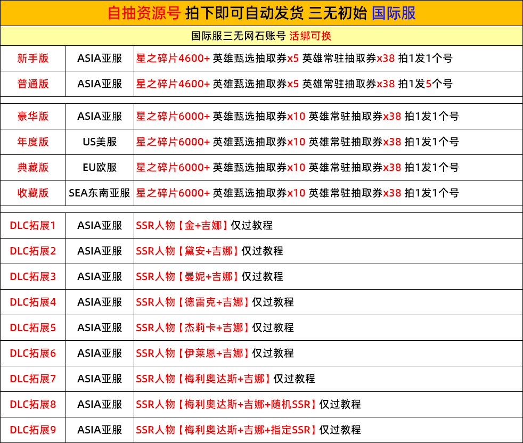Select the DLC拓展4 row label
Image resolution: width=523 pixels, height=443 pixels.
[x=33, y=302]
